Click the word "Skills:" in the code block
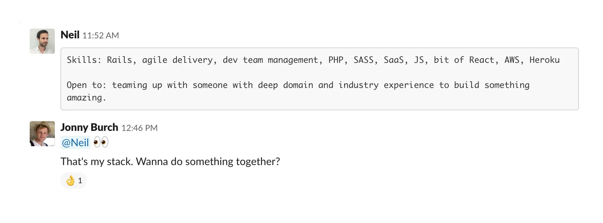Viewport: 603px width, 223px height. 84,60
